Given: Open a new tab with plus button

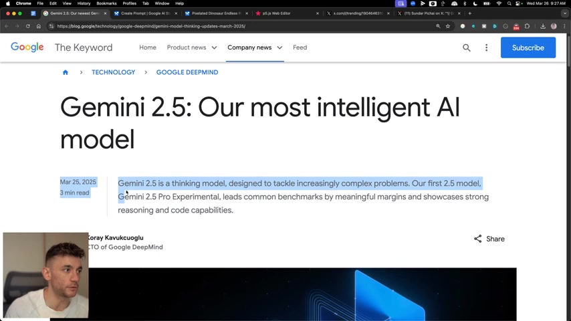Looking at the screenshot, I should point(470,13).
